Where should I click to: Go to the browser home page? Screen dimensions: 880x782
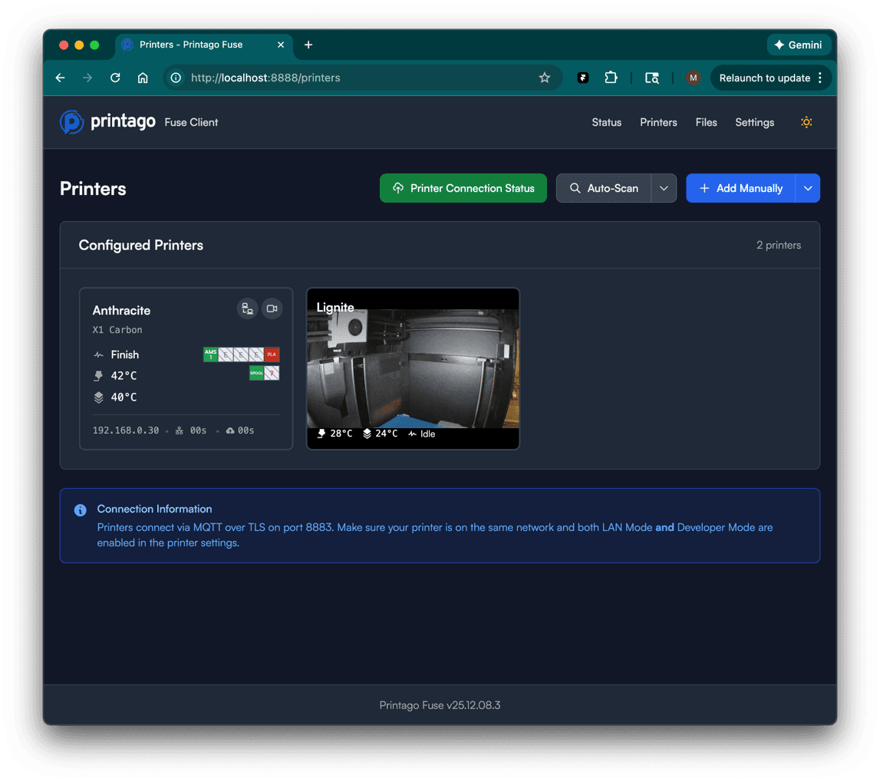tap(143, 78)
